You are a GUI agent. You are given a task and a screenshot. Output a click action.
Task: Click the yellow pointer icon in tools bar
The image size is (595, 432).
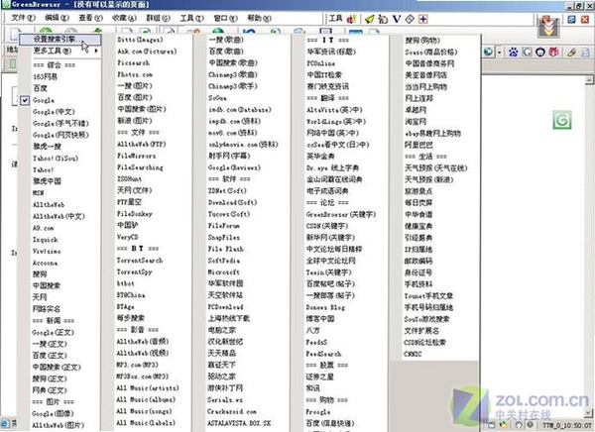point(369,19)
